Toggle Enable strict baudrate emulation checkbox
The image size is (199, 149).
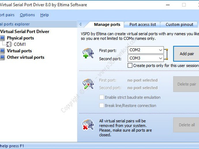click(102, 97)
